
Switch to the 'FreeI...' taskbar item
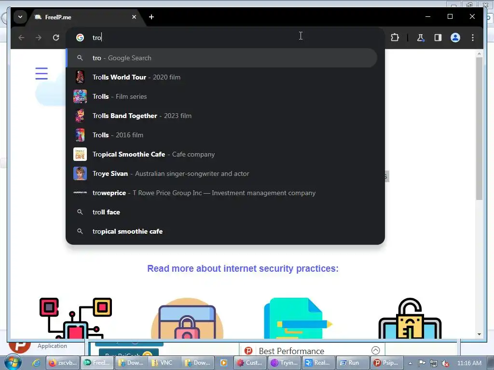tap(97, 363)
